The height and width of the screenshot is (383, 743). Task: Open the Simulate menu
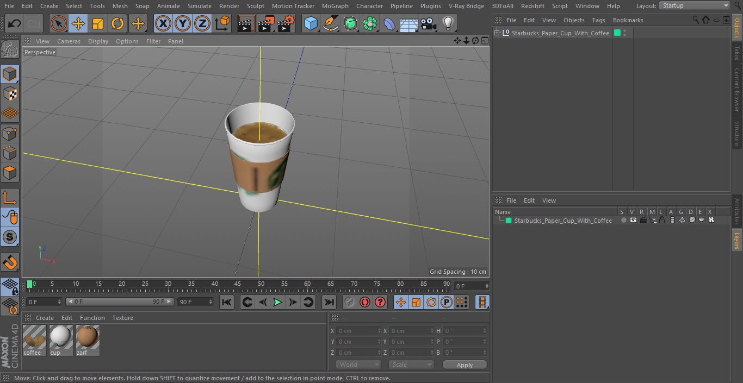pos(200,6)
